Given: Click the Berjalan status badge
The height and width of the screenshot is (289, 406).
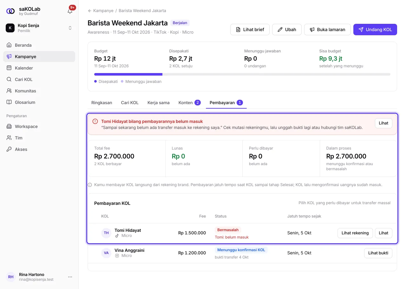Looking at the screenshot, I should (180, 23).
